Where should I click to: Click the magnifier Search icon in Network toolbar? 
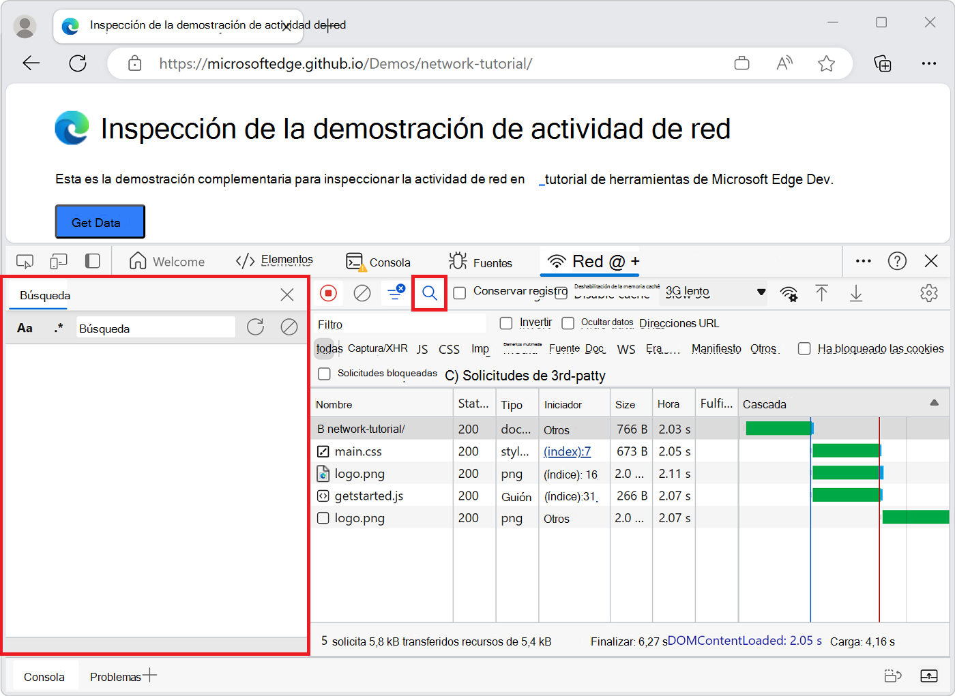coord(430,293)
